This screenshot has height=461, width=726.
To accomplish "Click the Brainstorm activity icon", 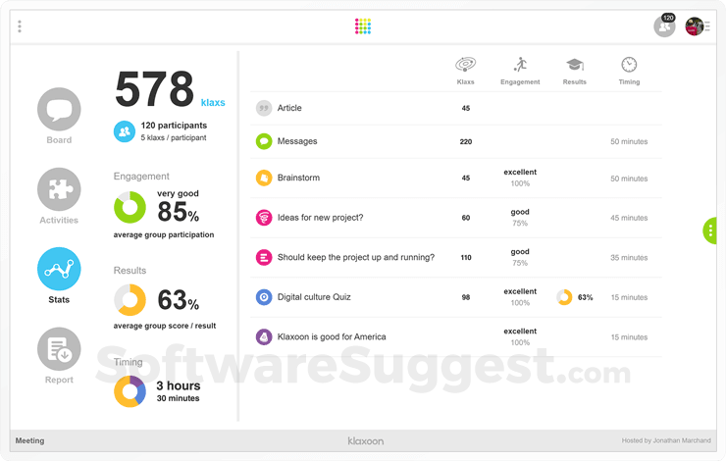I will (264, 178).
